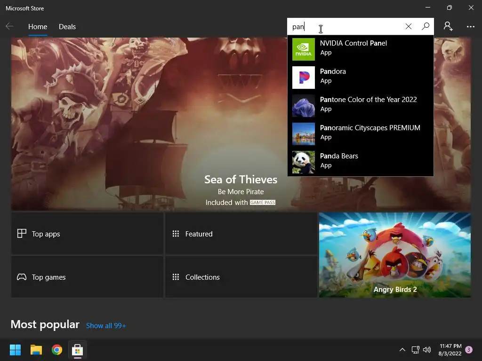Click Show all 99+ link
Viewport: 482px width, 361px height.
click(106, 326)
